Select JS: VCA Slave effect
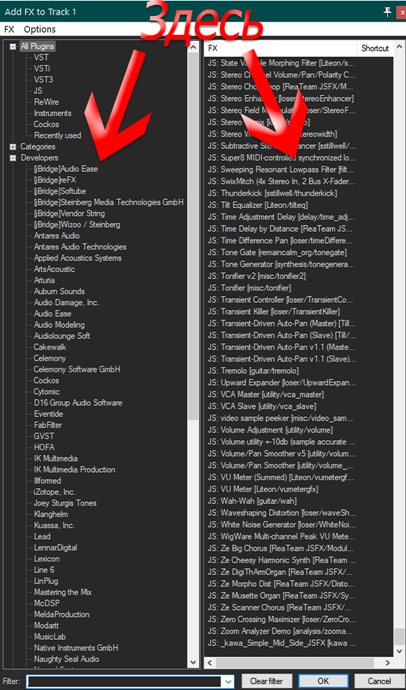Screen dimensions: 406x690 pos(262,407)
